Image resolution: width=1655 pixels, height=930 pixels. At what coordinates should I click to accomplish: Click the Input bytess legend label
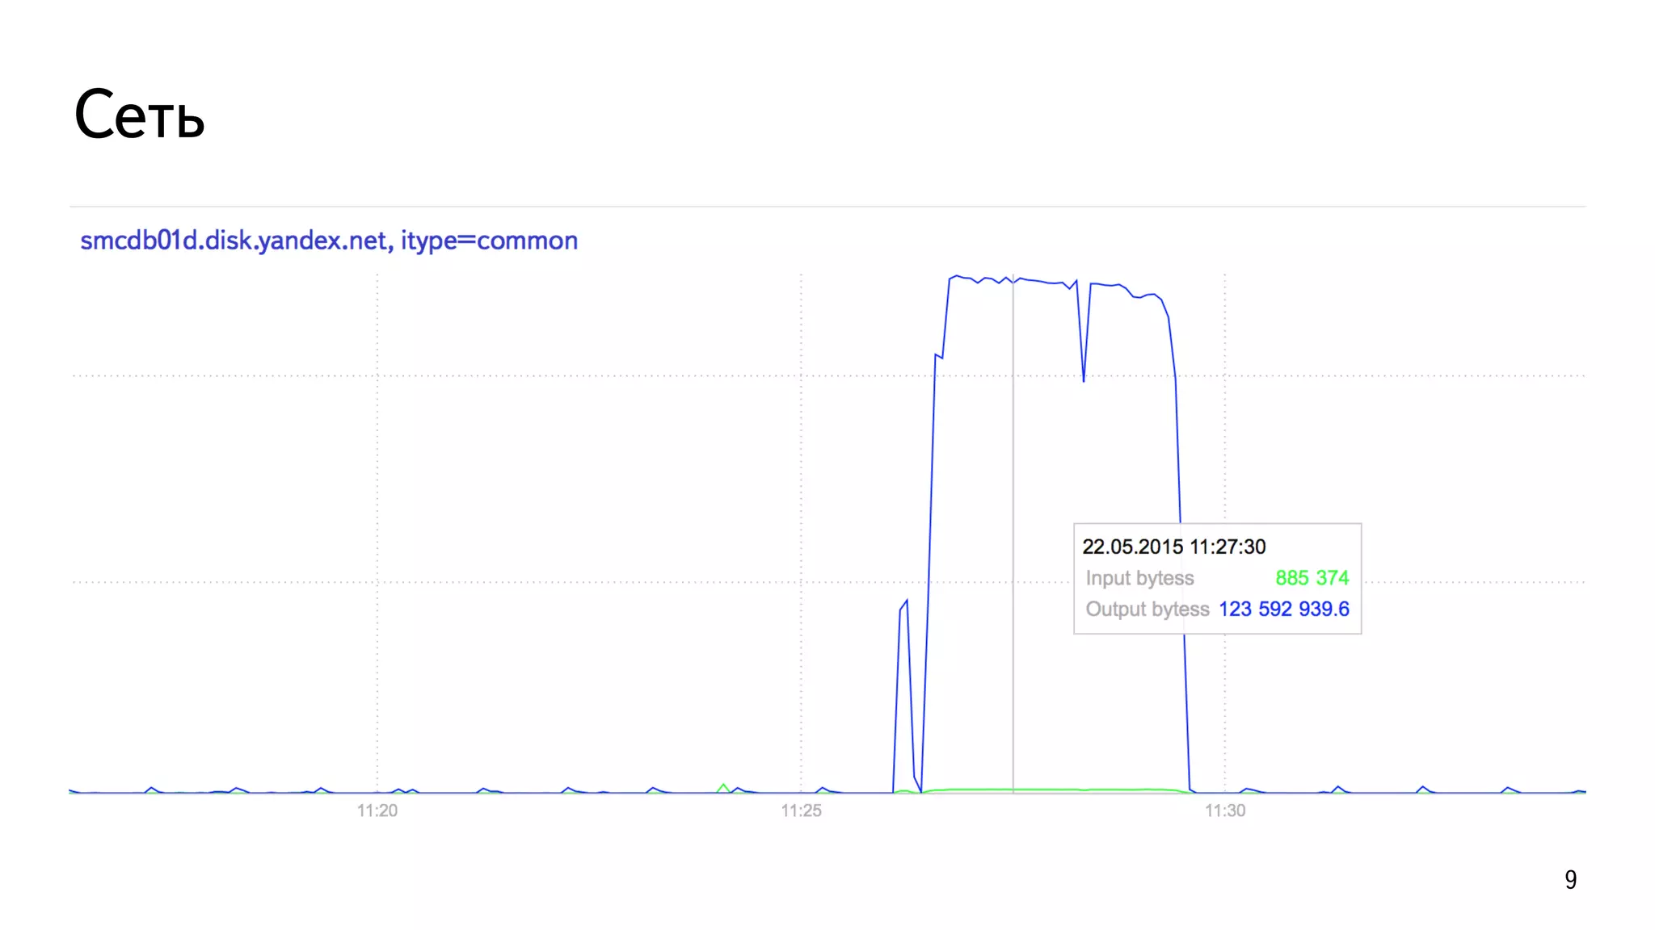pos(1139,578)
